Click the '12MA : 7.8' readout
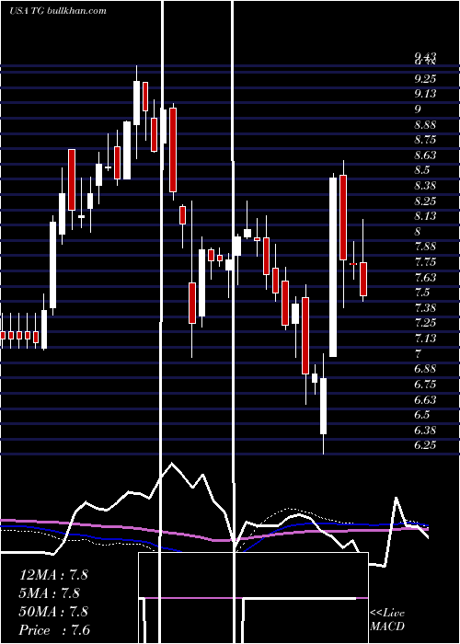The height and width of the screenshot is (644, 460). (x=53, y=575)
